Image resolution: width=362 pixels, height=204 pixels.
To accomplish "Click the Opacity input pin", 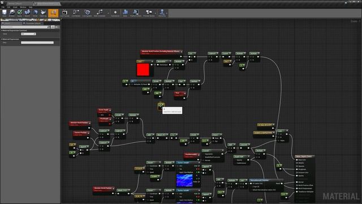I will (297, 176).
